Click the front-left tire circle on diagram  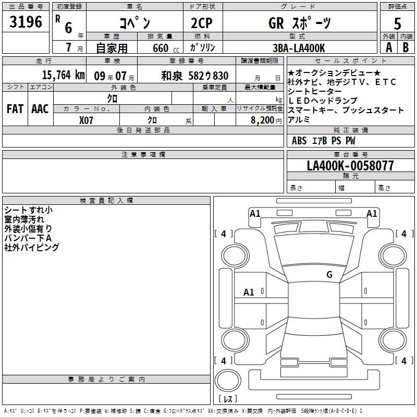pyautogui.click(x=235, y=256)
